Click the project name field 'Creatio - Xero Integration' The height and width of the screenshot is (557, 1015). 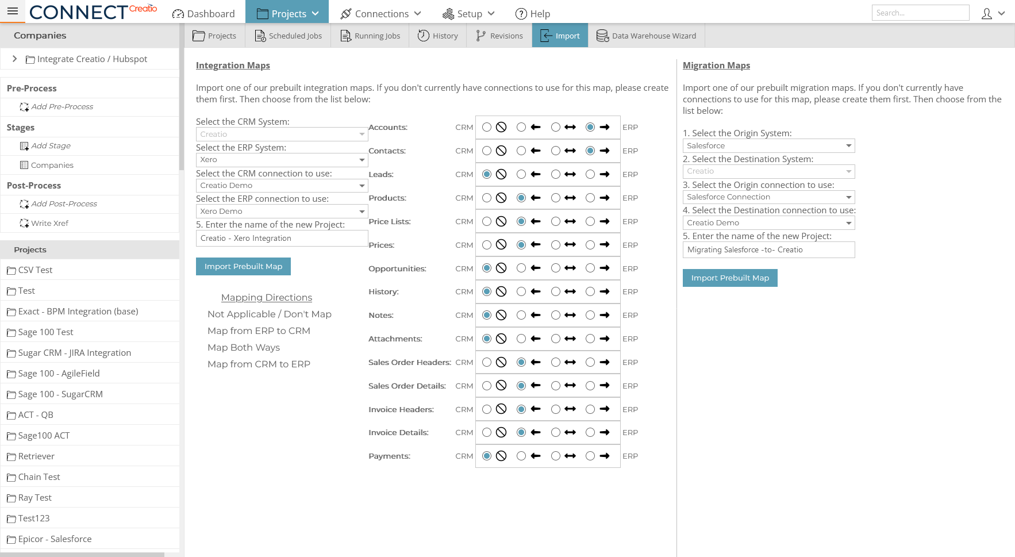point(282,238)
